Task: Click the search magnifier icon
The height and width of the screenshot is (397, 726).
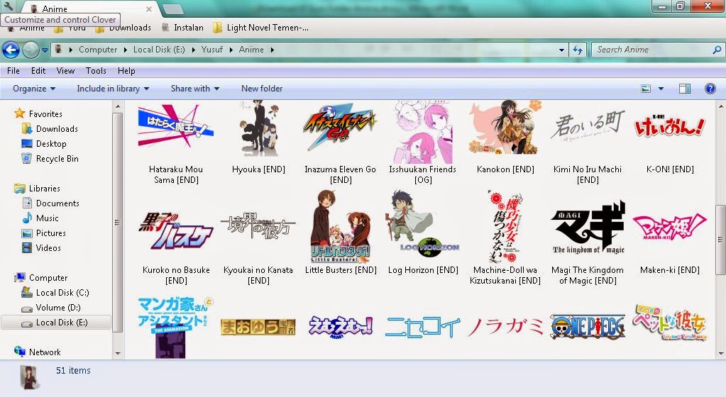Action: [x=716, y=50]
